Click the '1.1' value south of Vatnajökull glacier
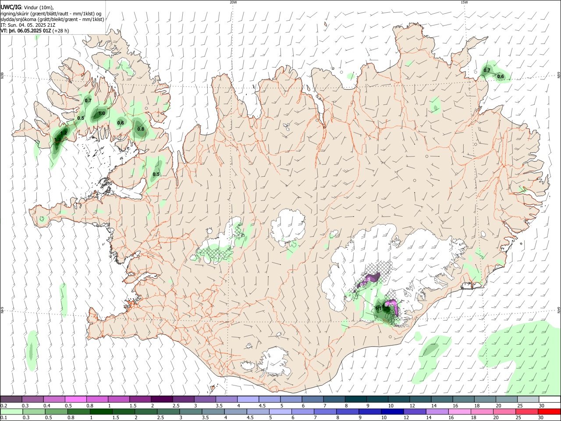 (x=379, y=308)
